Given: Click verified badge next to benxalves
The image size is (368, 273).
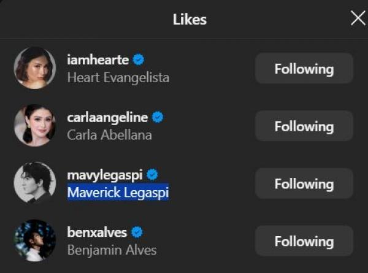Looking at the screenshot, I should [x=137, y=233].
